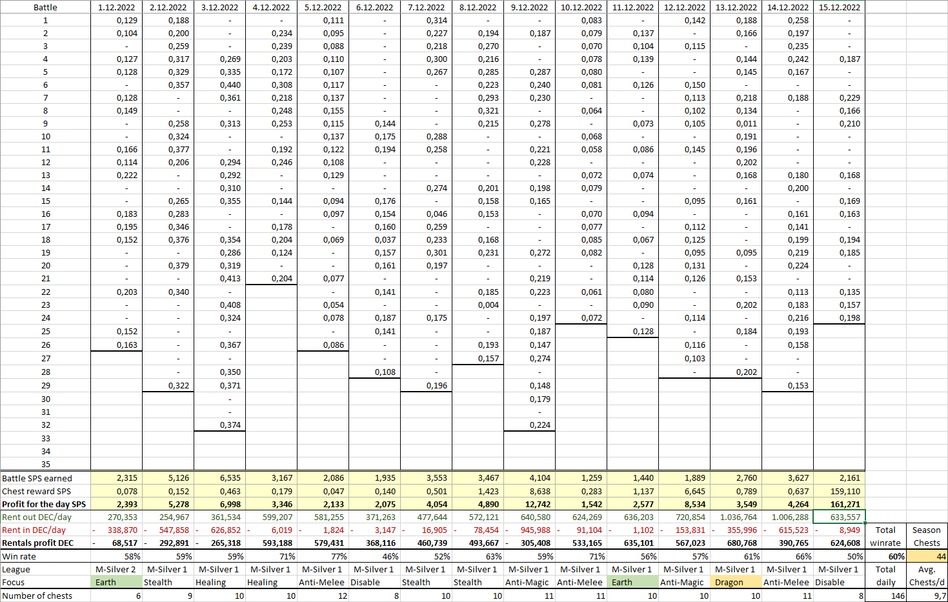948x602 pixels.
Task: Click the 'Battle SPS earned' row label
Action: coord(37,478)
